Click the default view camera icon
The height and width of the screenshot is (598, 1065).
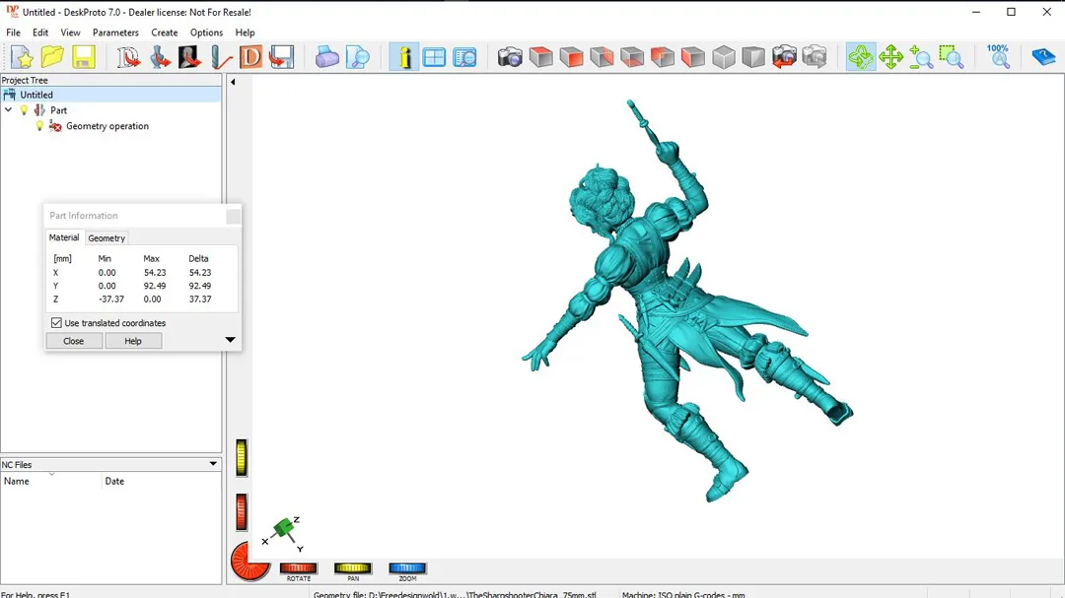click(x=510, y=57)
